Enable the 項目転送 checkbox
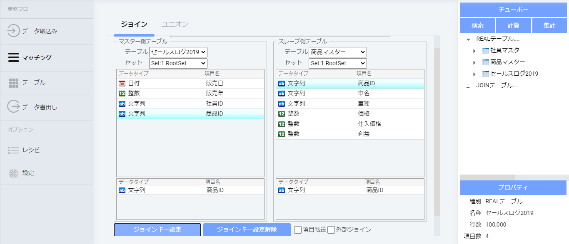569x244 pixels. coord(298,230)
